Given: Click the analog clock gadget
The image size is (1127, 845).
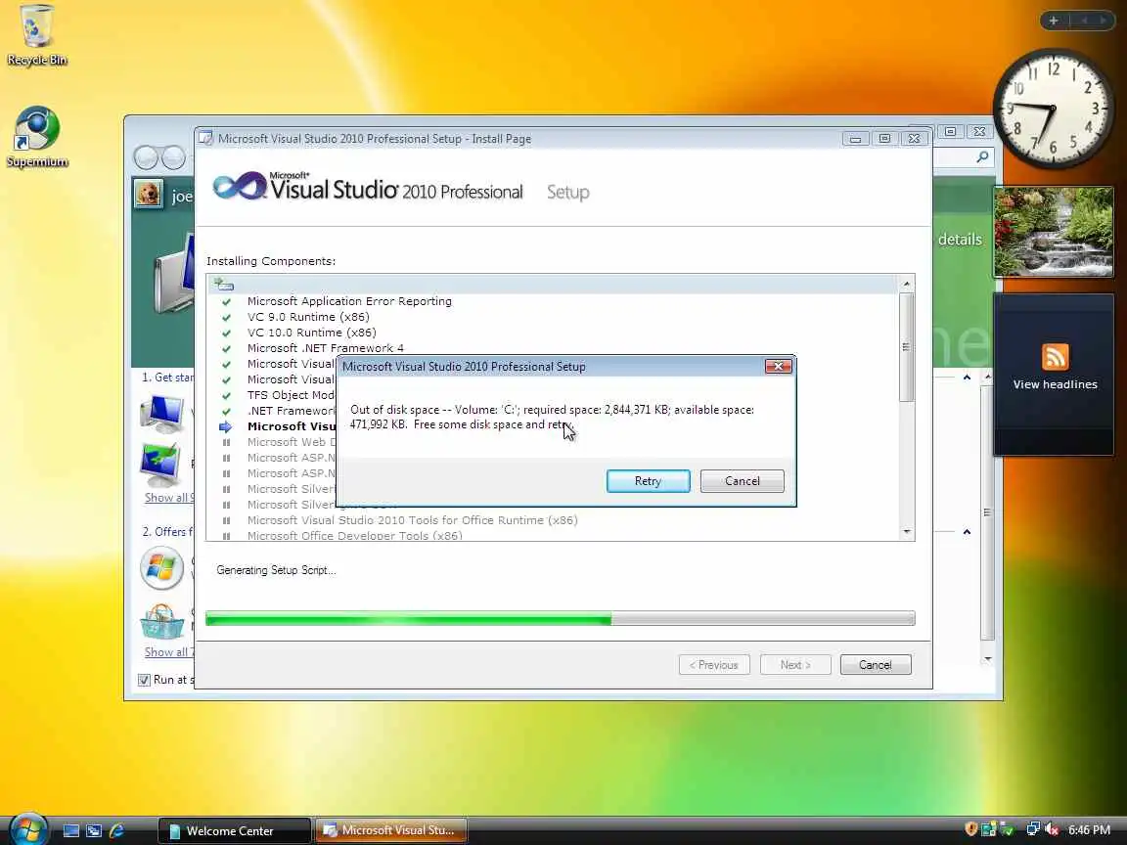Looking at the screenshot, I should [x=1053, y=109].
